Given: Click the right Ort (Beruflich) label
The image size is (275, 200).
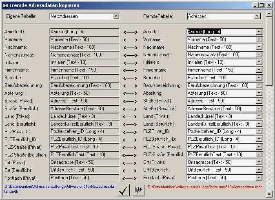Looking at the screenshot, I should tap(157, 170).
